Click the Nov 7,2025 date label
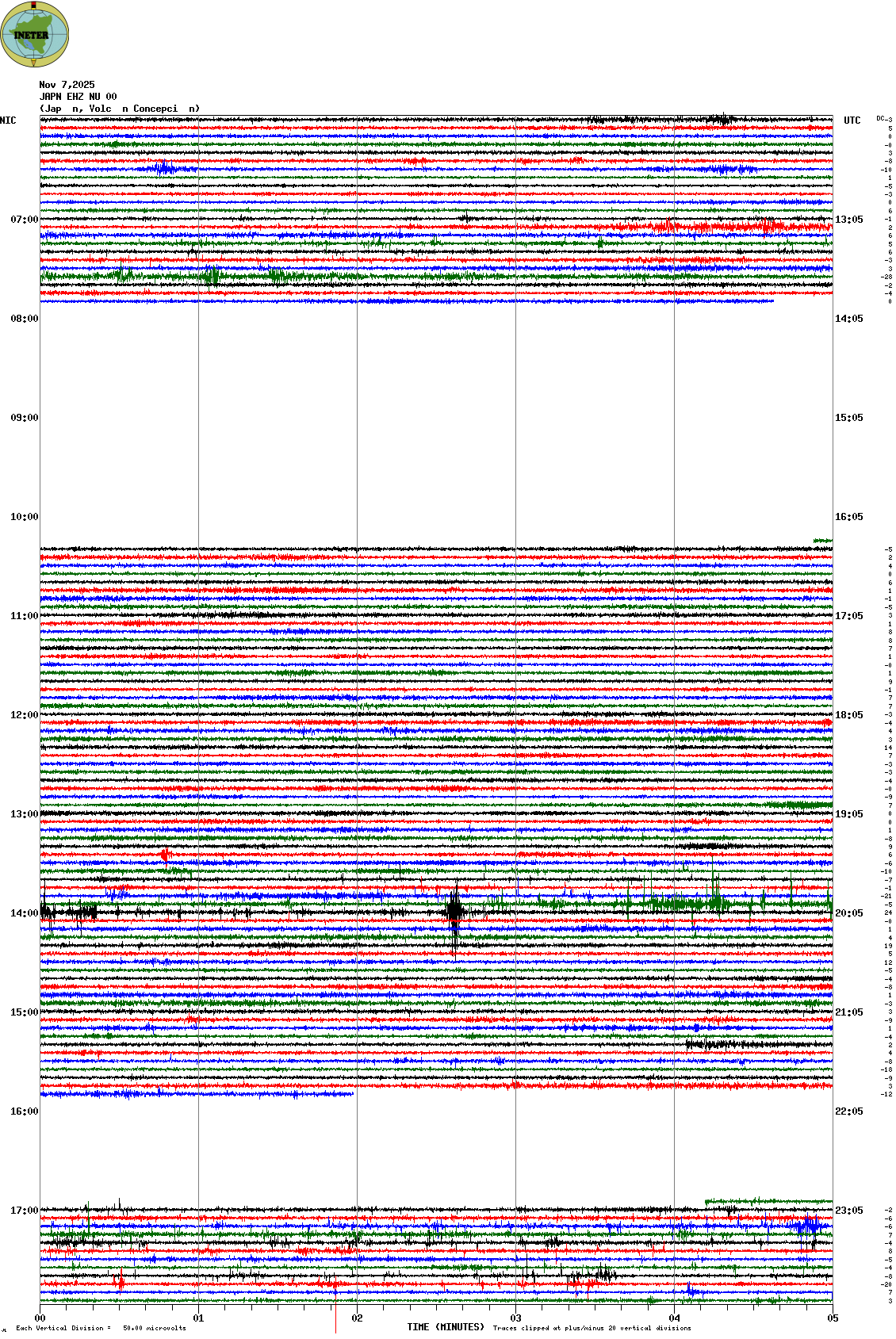The height and width of the screenshot is (1339, 896). pos(67,85)
